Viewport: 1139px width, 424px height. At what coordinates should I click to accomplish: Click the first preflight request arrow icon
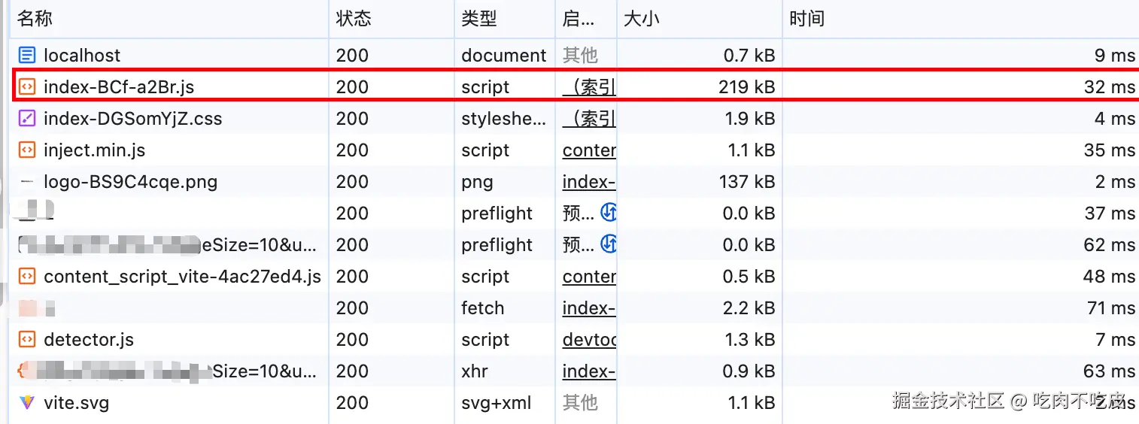[608, 214]
